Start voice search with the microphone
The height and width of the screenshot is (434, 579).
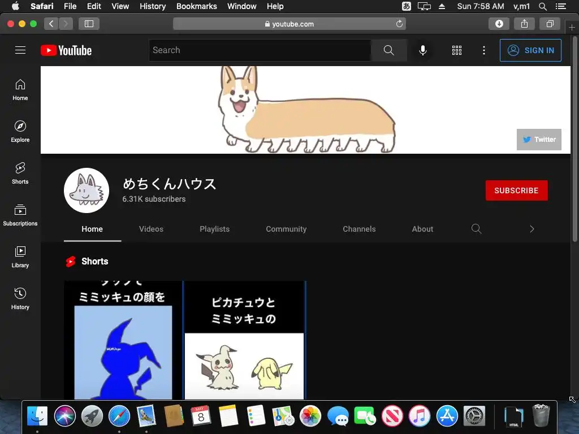(423, 50)
